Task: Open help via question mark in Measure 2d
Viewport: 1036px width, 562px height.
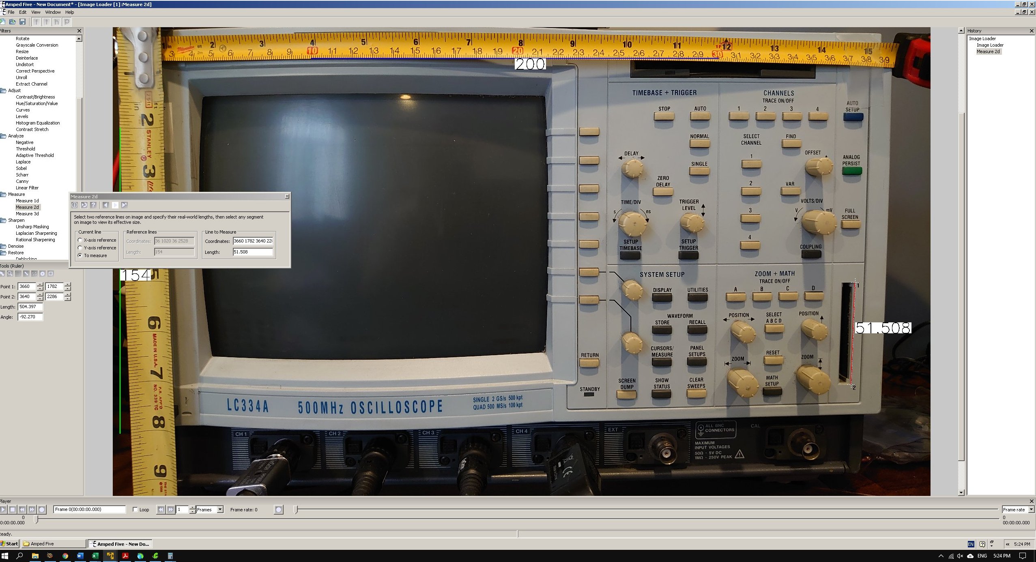Action: point(93,205)
